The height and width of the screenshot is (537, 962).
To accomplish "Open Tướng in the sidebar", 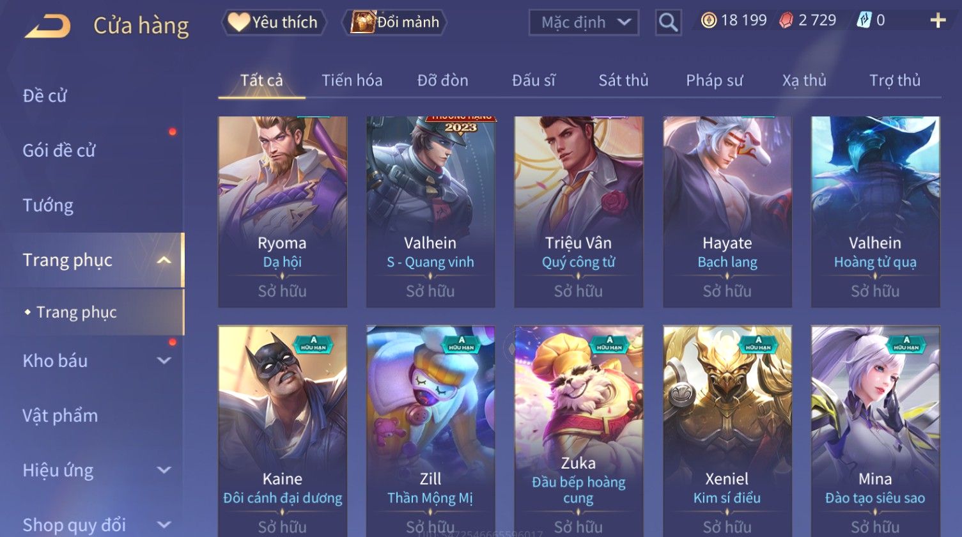I will point(48,205).
